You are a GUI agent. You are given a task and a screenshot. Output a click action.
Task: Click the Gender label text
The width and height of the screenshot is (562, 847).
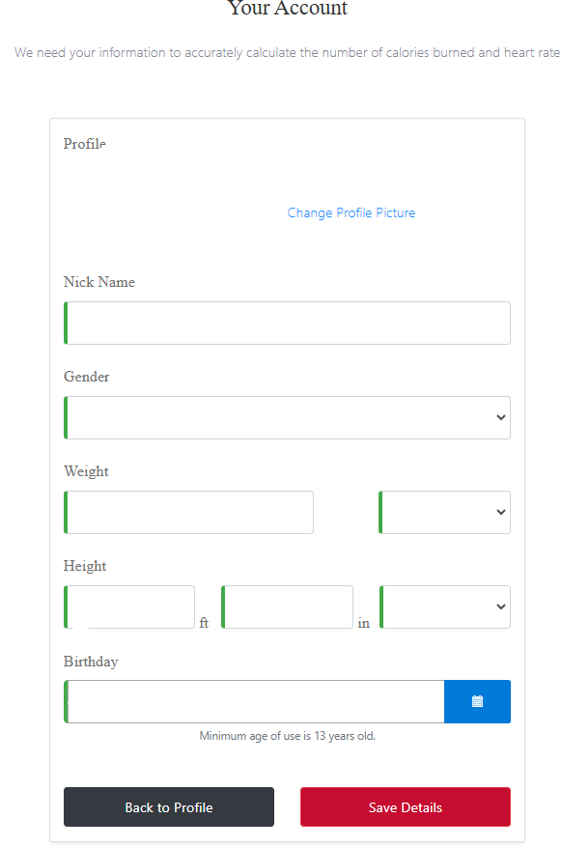[86, 377]
